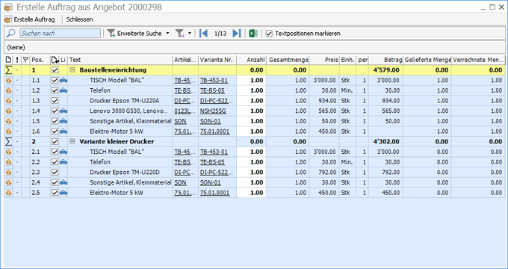Click the magnifier search icon

pos(11,33)
